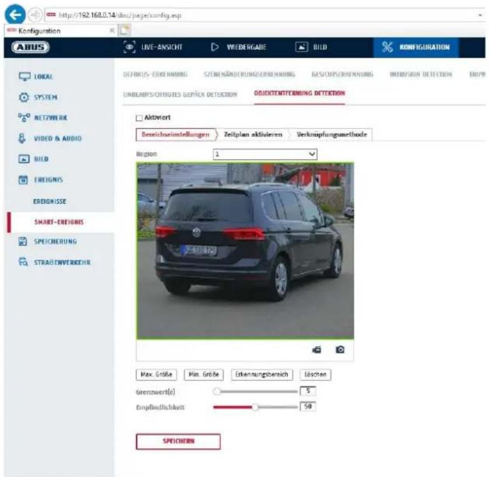Click the camera preview image of the car

[x=245, y=251]
